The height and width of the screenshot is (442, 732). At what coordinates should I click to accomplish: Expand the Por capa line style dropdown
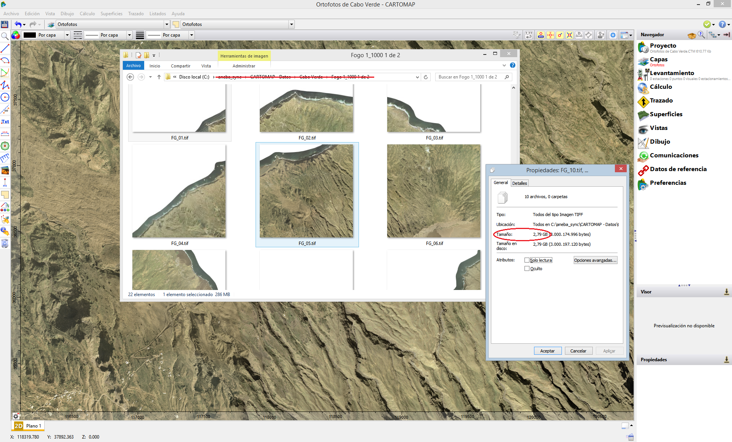tap(129, 35)
